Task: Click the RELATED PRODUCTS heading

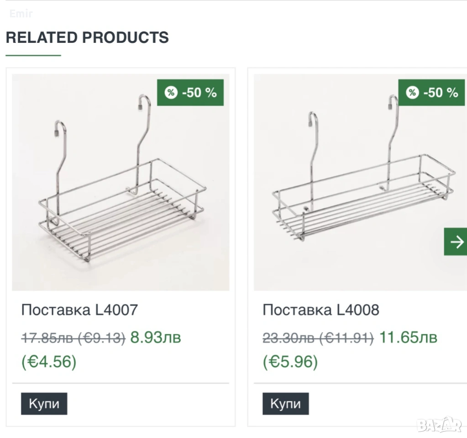Action: [x=87, y=37]
